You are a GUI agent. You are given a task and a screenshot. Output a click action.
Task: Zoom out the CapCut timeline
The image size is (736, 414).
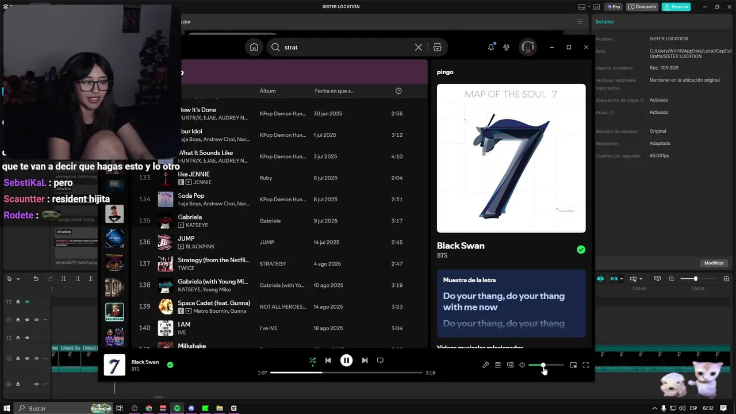pos(671,279)
